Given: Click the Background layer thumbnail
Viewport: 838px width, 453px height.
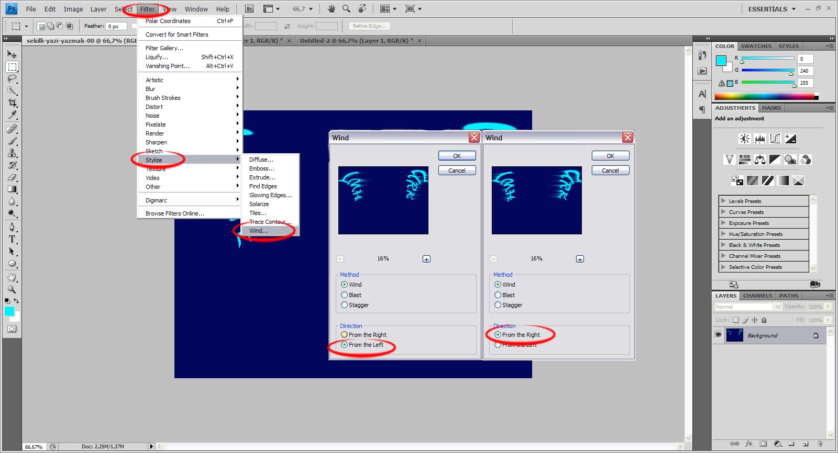Looking at the screenshot, I should click(734, 335).
